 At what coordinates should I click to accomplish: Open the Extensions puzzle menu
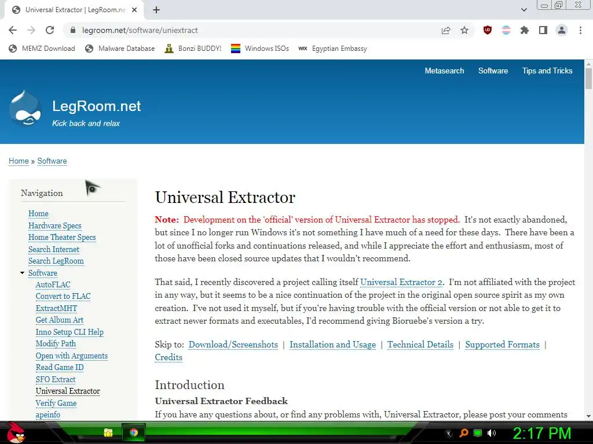[x=525, y=30]
